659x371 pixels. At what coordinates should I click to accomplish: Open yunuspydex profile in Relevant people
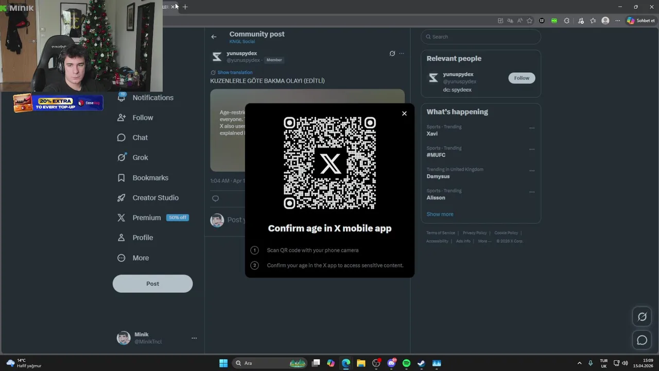(x=458, y=74)
